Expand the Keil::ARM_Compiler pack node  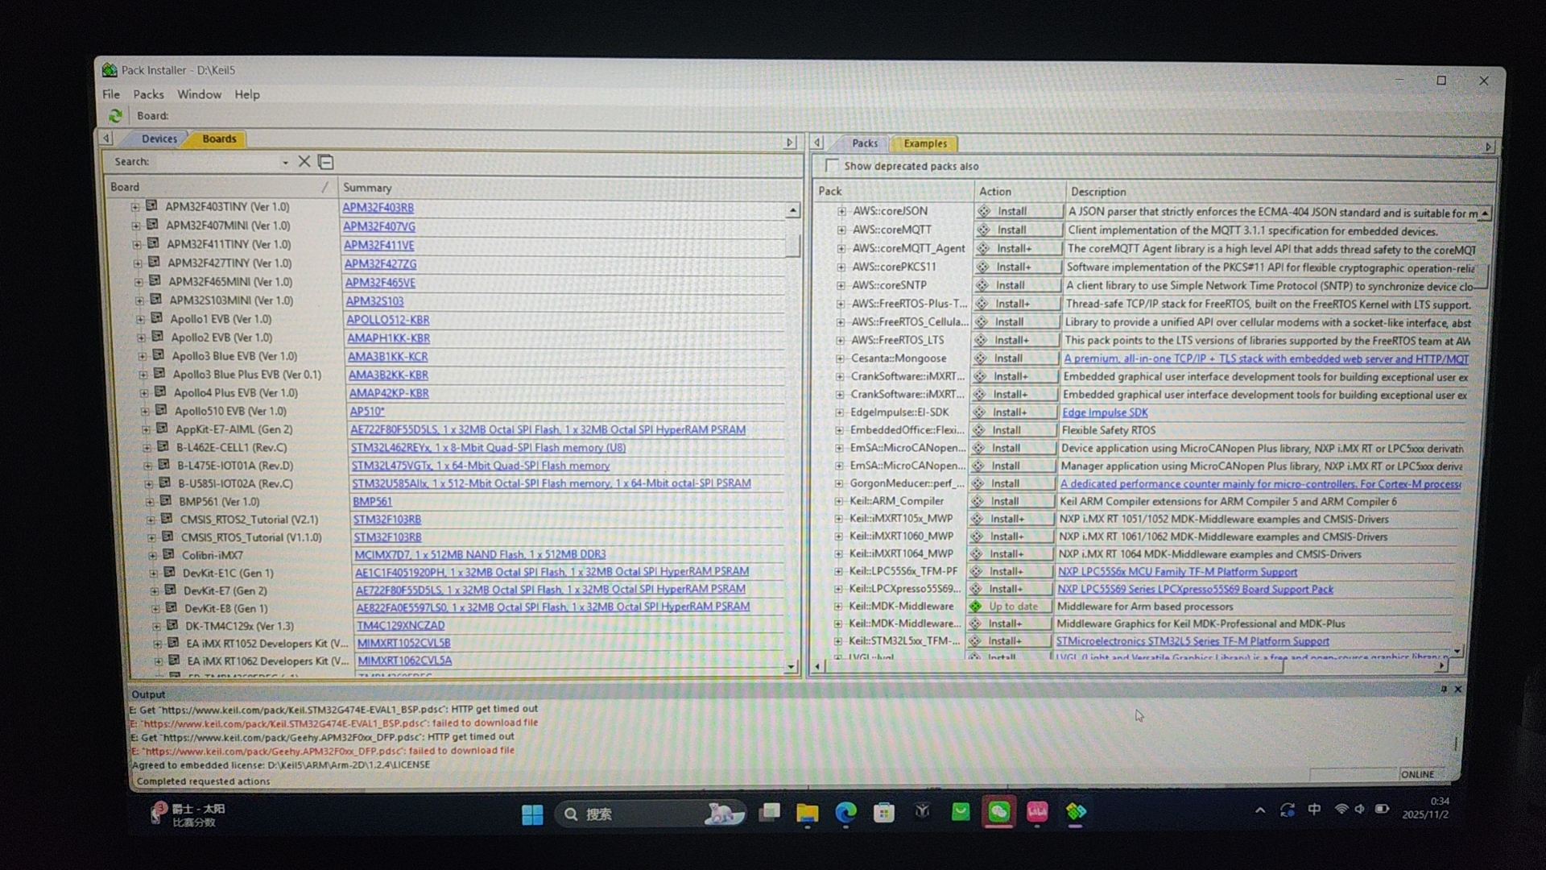(x=838, y=501)
